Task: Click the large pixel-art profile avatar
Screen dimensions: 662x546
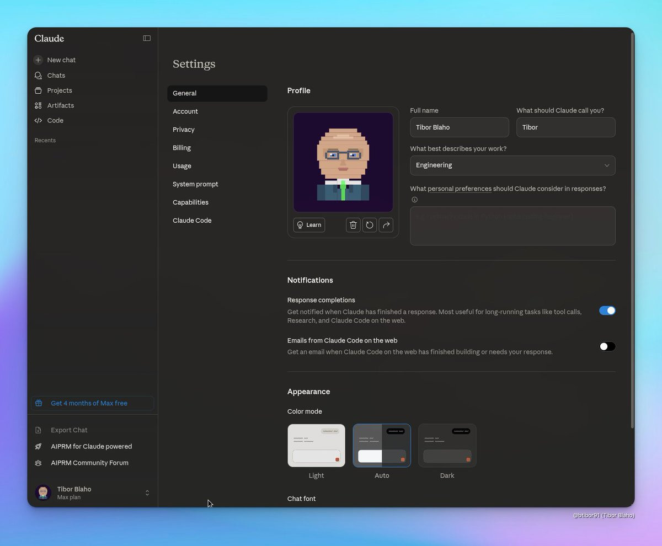Action: (x=343, y=162)
